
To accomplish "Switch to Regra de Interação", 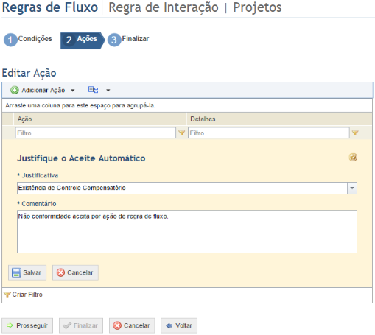I will coord(164,7).
